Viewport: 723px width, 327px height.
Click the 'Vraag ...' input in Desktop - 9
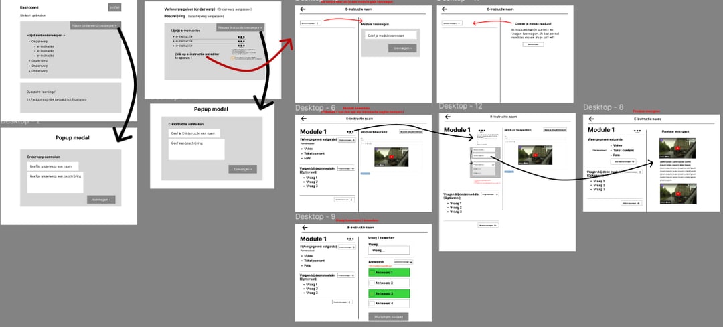pyautogui.click(x=389, y=250)
